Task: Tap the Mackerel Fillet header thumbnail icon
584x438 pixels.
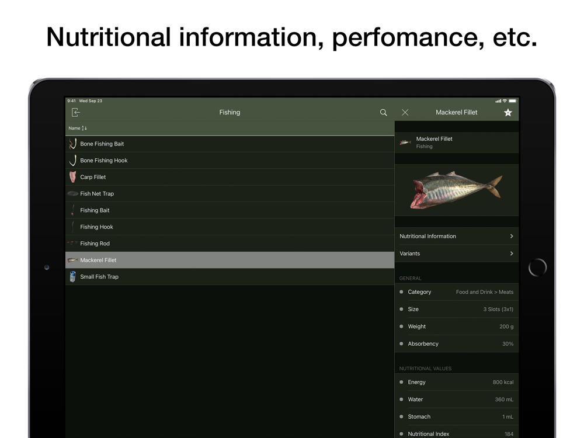Action: [405, 142]
